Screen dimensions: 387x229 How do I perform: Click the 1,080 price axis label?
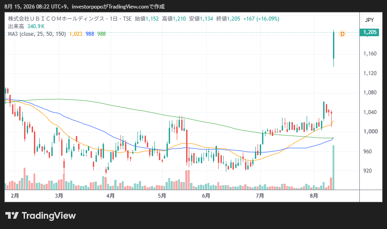point(370,93)
